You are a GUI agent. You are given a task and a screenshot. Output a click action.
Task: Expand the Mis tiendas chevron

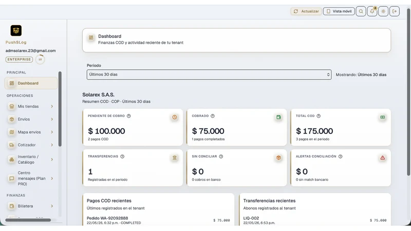tap(52, 106)
